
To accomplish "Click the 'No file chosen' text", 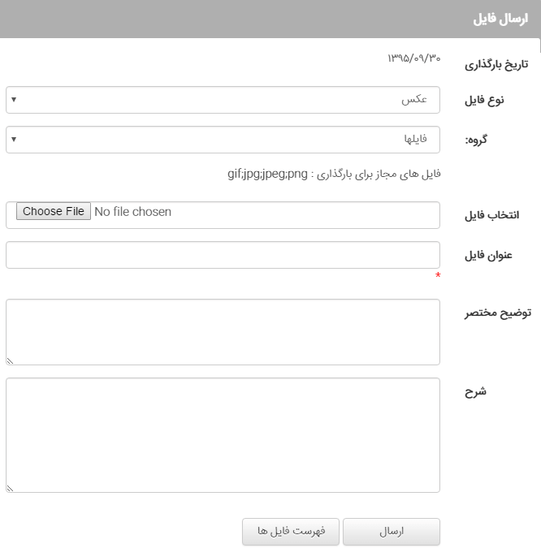I will [x=132, y=212].
